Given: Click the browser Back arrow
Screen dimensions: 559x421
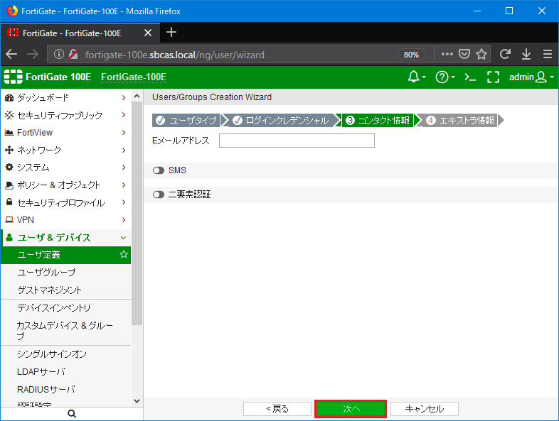Looking at the screenshot, I should [11, 54].
